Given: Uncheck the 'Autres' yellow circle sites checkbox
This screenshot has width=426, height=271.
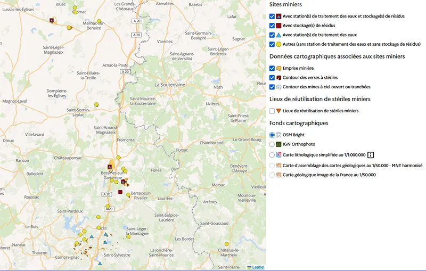Looking at the screenshot, I should [273, 44].
